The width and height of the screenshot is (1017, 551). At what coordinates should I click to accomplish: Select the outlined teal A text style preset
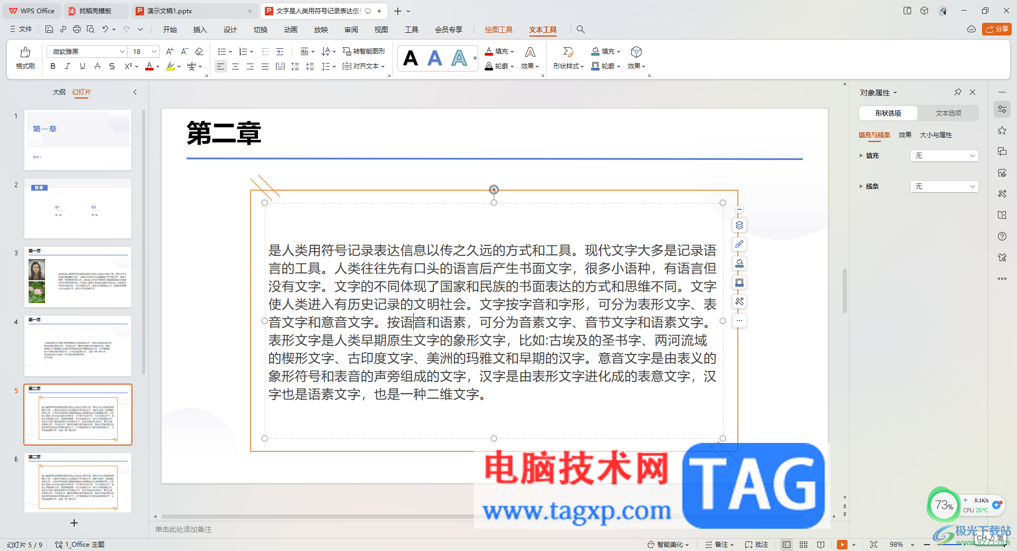(459, 58)
